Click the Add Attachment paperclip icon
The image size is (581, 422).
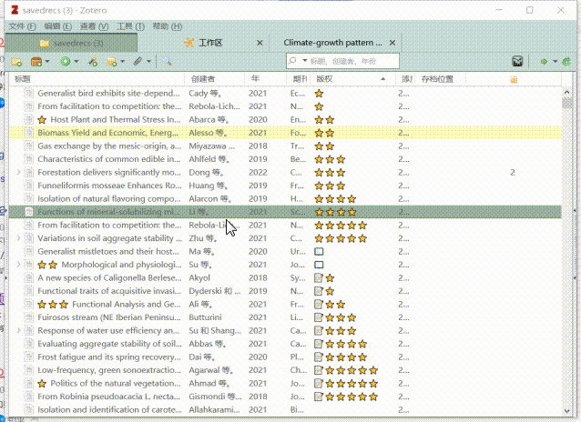coord(139,61)
